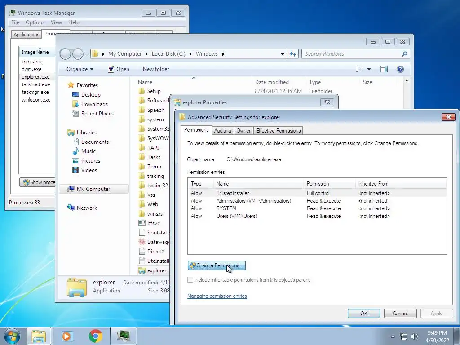The height and width of the screenshot is (345, 460).
Task: Switch to the Owner tab
Action: point(243,131)
